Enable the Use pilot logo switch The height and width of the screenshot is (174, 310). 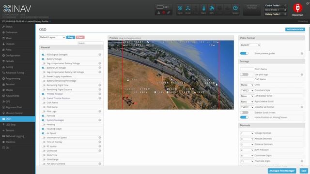(244, 74)
